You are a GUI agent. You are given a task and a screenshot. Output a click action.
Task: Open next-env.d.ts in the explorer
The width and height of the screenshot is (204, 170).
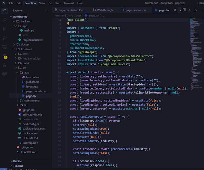point(30,119)
